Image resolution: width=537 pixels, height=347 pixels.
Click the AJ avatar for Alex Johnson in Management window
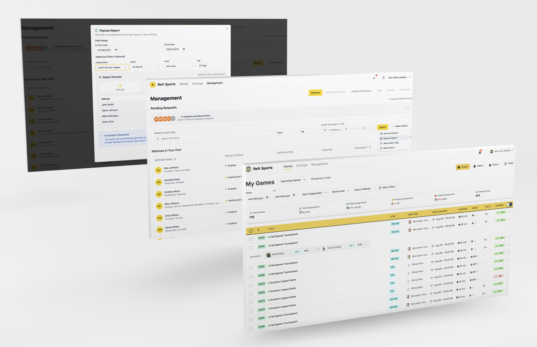pos(158,170)
